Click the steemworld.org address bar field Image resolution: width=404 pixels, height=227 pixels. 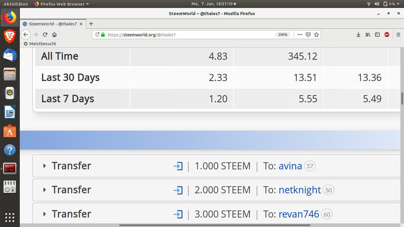click(189, 35)
